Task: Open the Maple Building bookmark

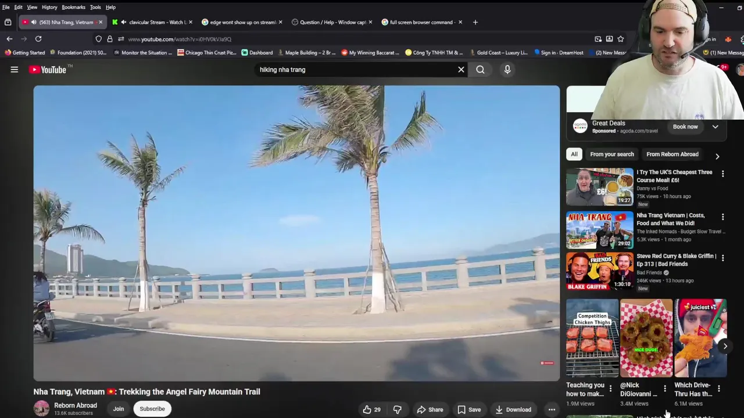Action: coord(306,52)
